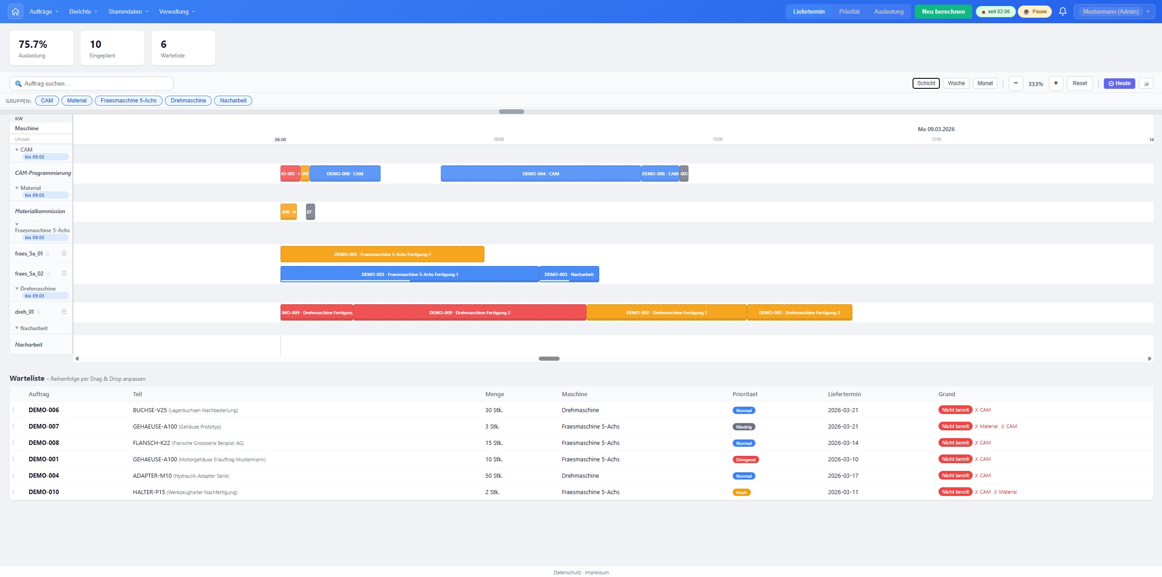Image resolution: width=1162 pixels, height=577 pixels.
Task: Switch timeline to Woche view
Action: 956,83
